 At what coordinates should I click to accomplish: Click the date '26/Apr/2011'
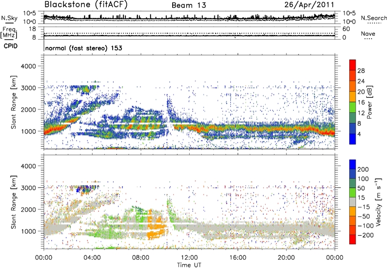309,5
